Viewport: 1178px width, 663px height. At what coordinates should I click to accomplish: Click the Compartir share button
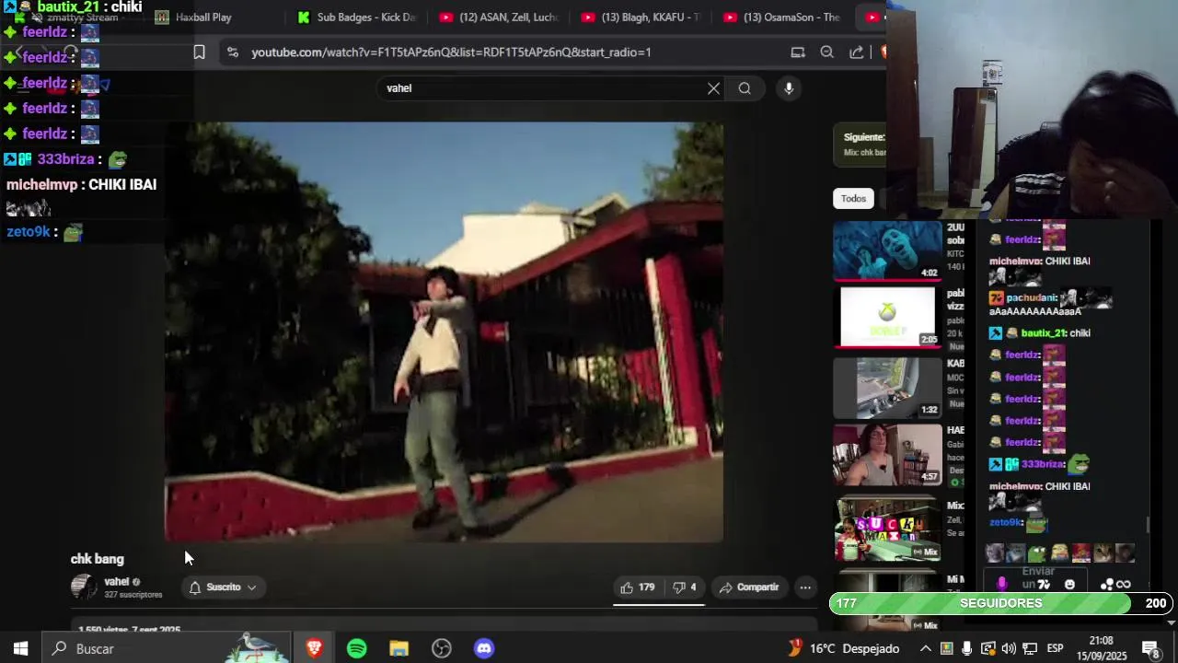click(749, 587)
